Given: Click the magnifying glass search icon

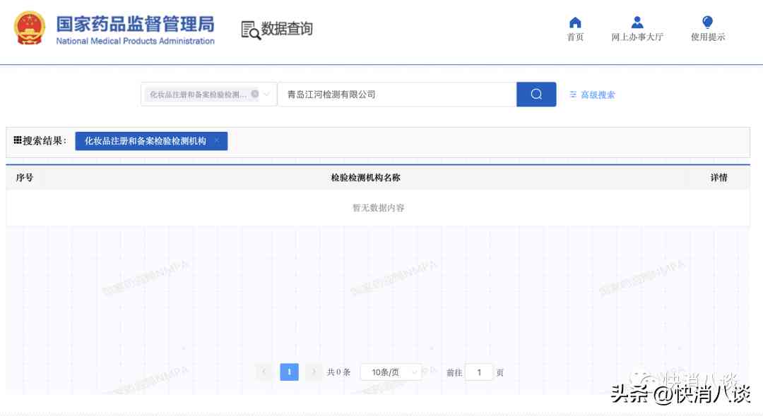Looking at the screenshot, I should tap(536, 94).
